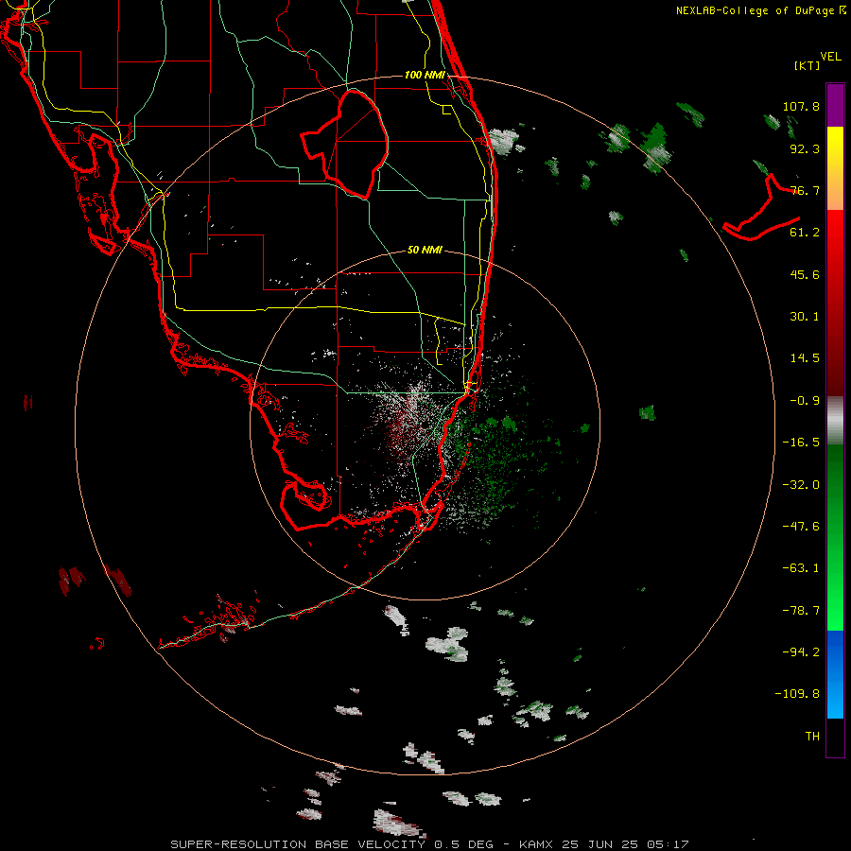The width and height of the screenshot is (851, 851).
Task: Click the Super-Resolution Base Velocity caption
Action: click(429, 844)
